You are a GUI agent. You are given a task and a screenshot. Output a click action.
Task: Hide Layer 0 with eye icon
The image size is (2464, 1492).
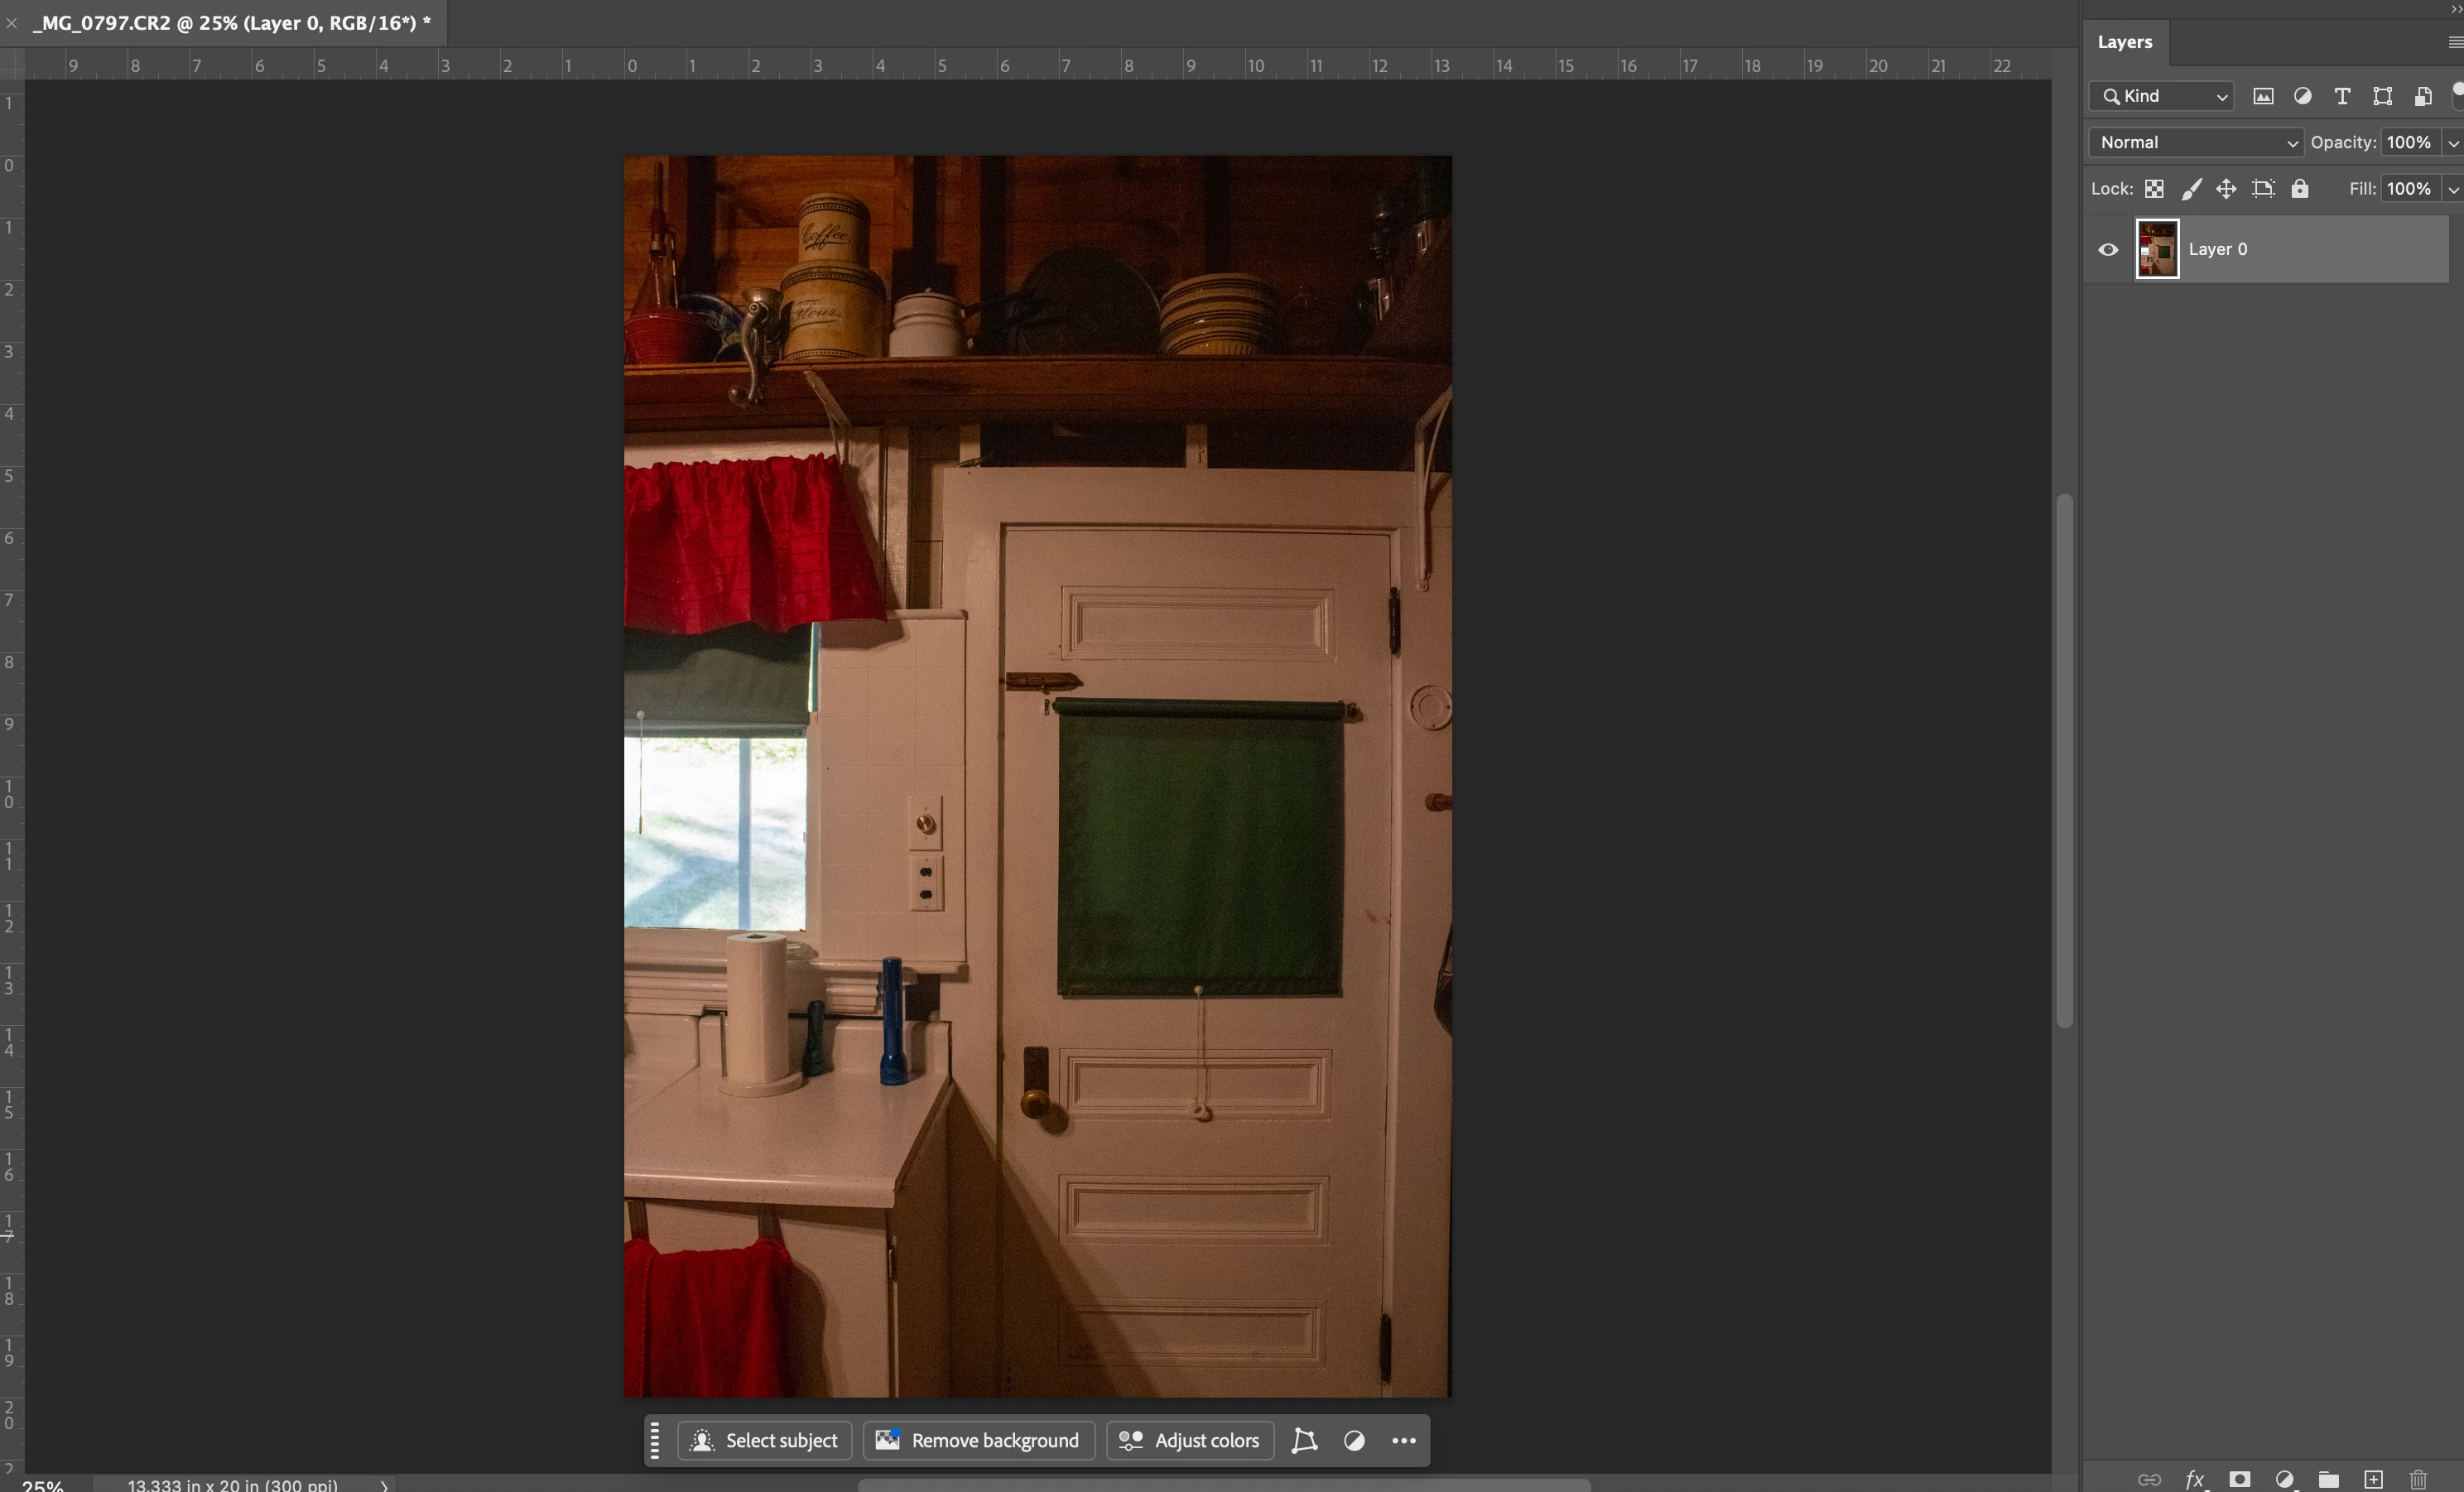tap(2108, 250)
